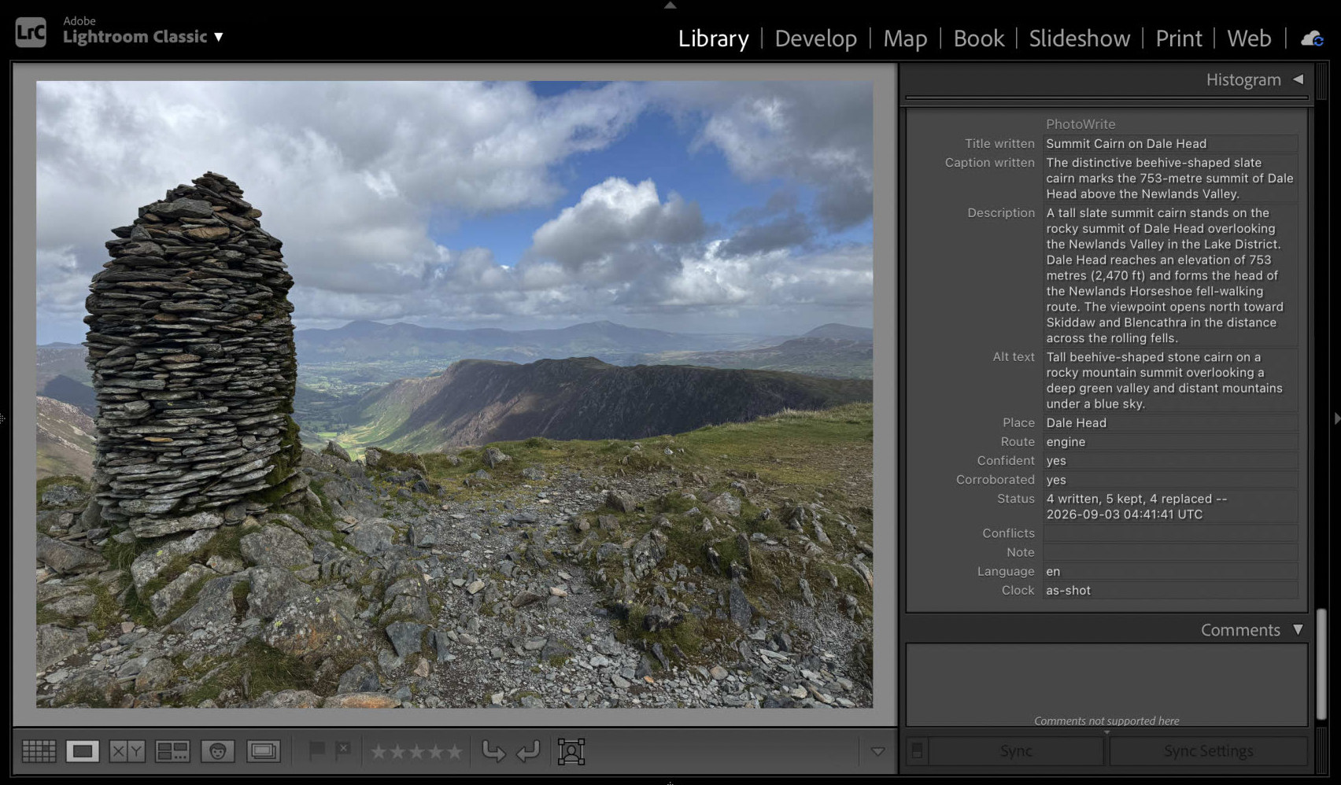Rotate photo clockwise
Screen dimensions: 1341x785
(528, 751)
